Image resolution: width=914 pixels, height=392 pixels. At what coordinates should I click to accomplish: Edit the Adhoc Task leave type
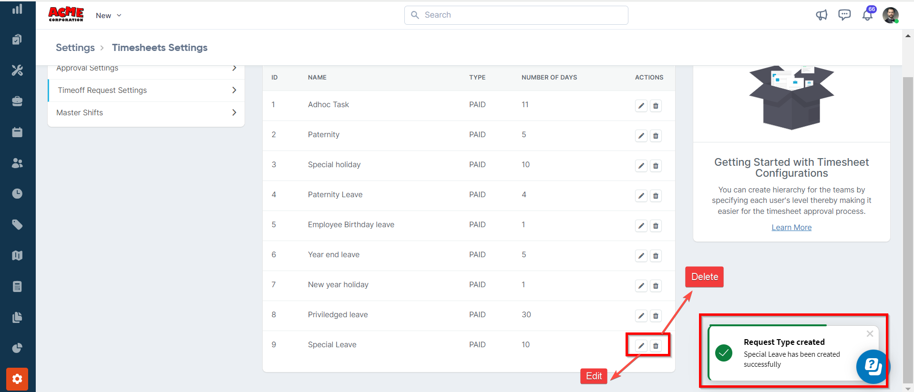(x=641, y=106)
